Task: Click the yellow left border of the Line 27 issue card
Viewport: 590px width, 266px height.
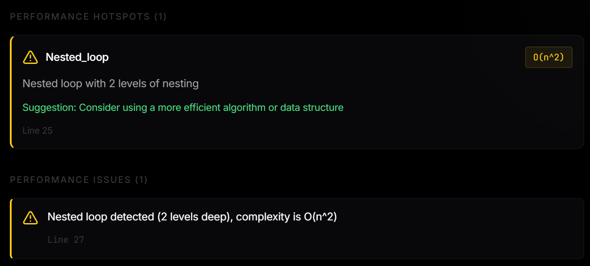Action: pyautogui.click(x=11, y=228)
